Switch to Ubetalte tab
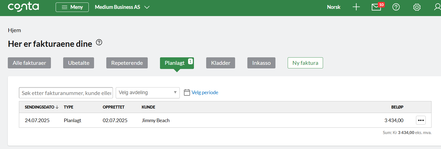 (x=79, y=63)
